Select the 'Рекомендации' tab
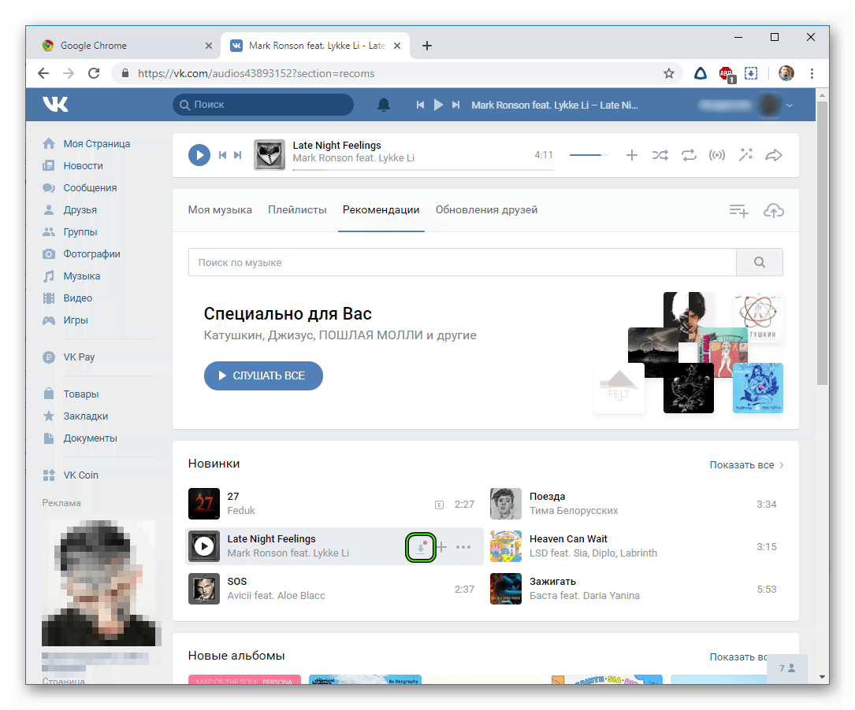 (381, 210)
